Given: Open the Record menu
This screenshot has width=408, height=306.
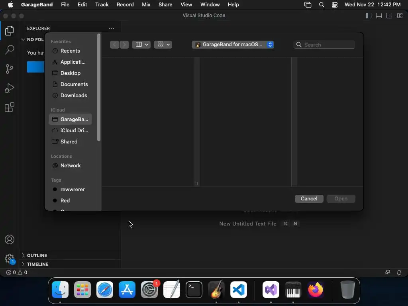Looking at the screenshot, I should click(x=125, y=4).
